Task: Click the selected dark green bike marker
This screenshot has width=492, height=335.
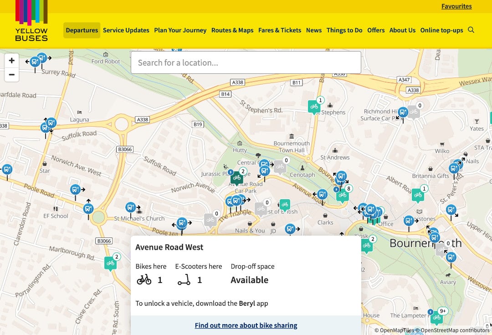Action: (237, 178)
